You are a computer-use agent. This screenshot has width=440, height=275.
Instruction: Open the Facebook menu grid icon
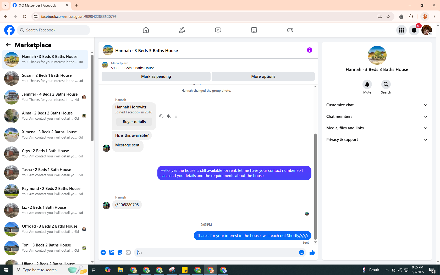tap(401, 30)
